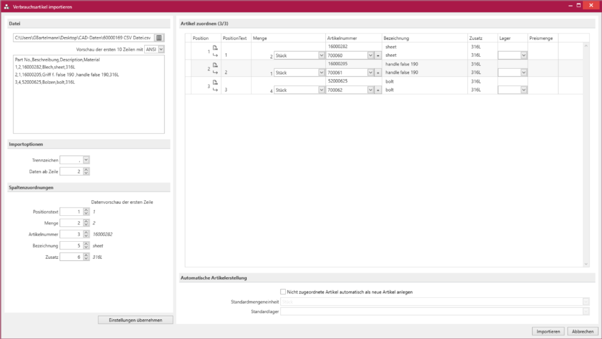602x339 pixels.
Task: Click the arrow icon in position 2 row
Action: point(215,72)
